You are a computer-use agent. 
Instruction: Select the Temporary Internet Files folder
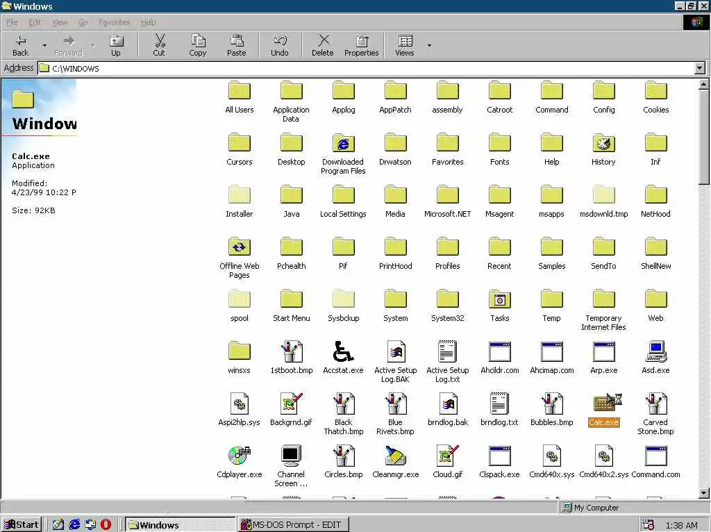(x=604, y=299)
